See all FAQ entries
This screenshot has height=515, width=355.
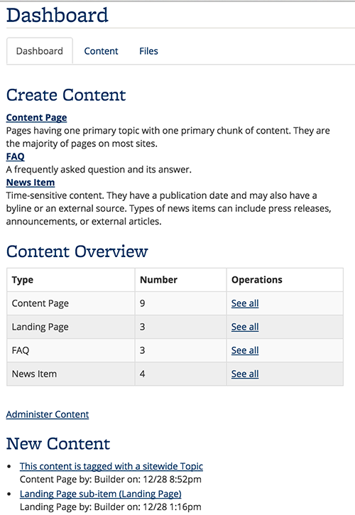[x=245, y=350]
